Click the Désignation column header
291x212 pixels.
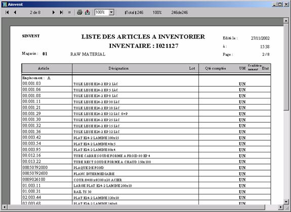point(118,68)
